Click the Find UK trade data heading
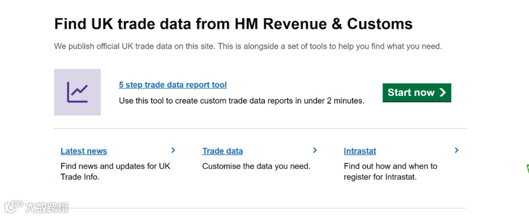This screenshot has height=217, width=529. point(233,24)
